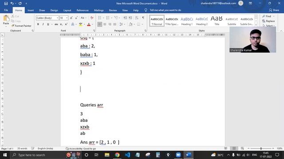Switch to the Insert tab
The width and height of the screenshot is (284, 159).
[31, 10]
